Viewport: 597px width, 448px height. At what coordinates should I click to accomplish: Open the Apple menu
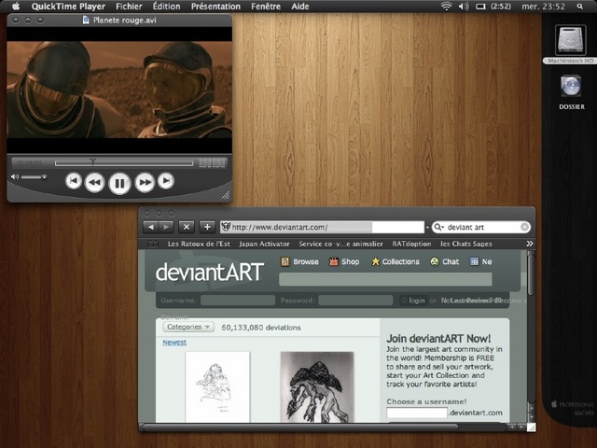click(16, 7)
